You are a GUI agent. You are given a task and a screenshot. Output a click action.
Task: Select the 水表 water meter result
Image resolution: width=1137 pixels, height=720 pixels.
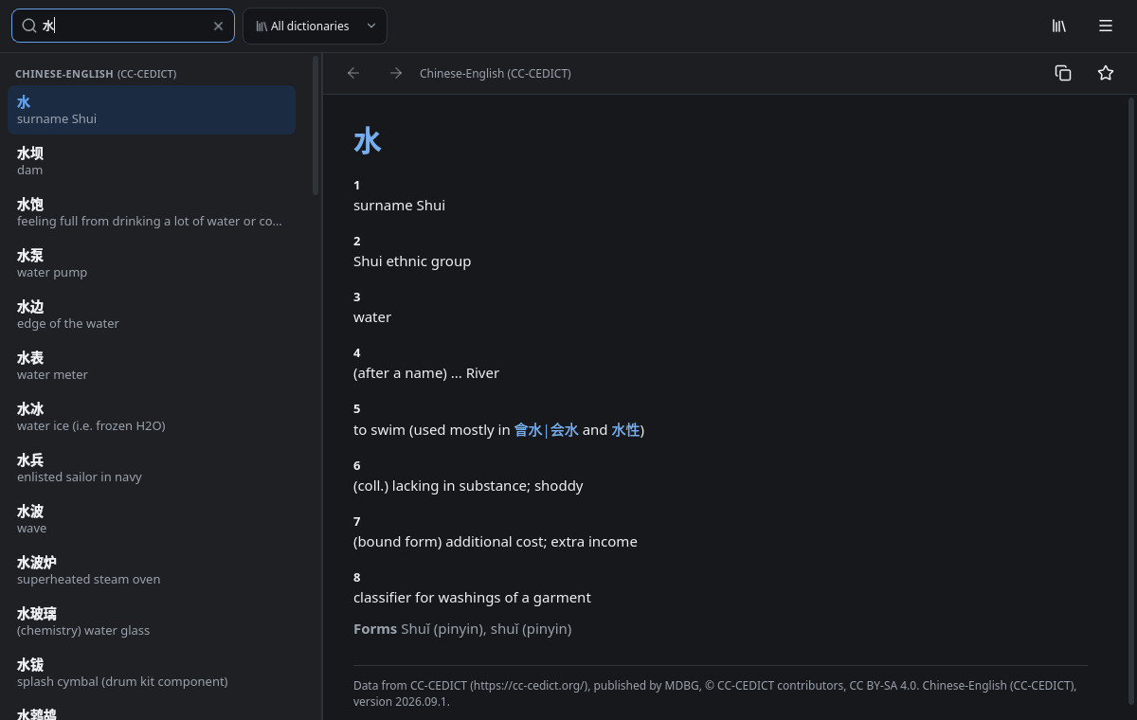[152, 366]
